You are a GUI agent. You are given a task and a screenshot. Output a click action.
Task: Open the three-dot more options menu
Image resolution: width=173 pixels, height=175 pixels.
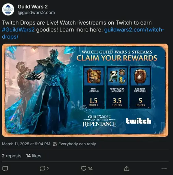164,169
